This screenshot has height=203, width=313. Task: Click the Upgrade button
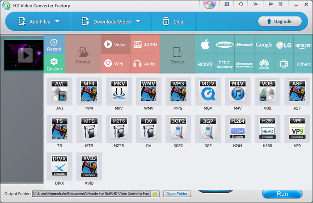pos(279,21)
